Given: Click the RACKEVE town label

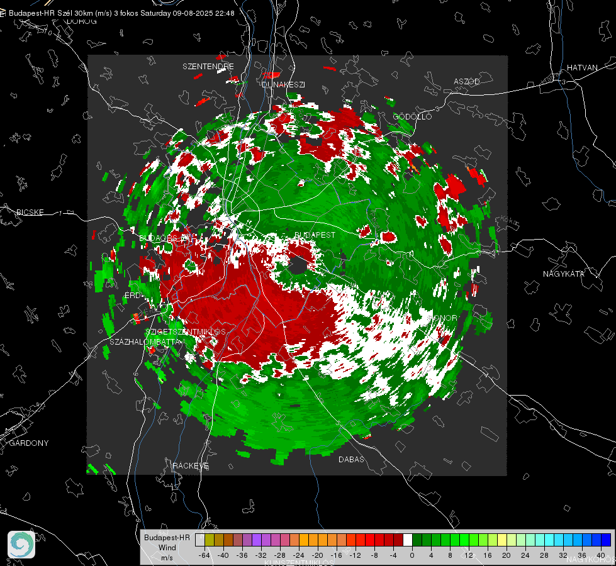Looking at the screenshot, I should pos(191,465).
